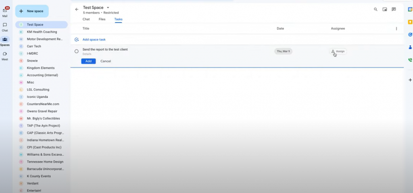Viewport: 413px width, 193px height.
Task: Open the thread panel icon at top right
Action: point(394,9)
